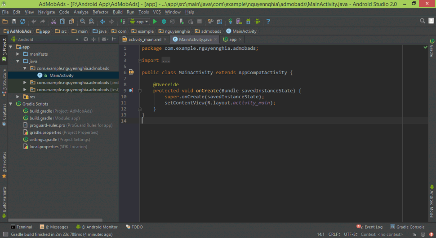Click the Redo arrow icon
The image size is (436, 238).
pyautogui.click(x=43, y=22)
